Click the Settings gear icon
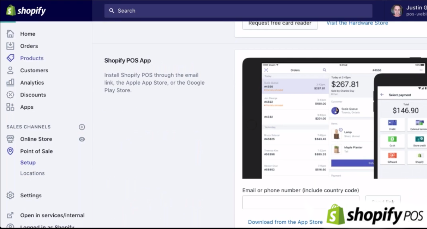 pos(10,195)
